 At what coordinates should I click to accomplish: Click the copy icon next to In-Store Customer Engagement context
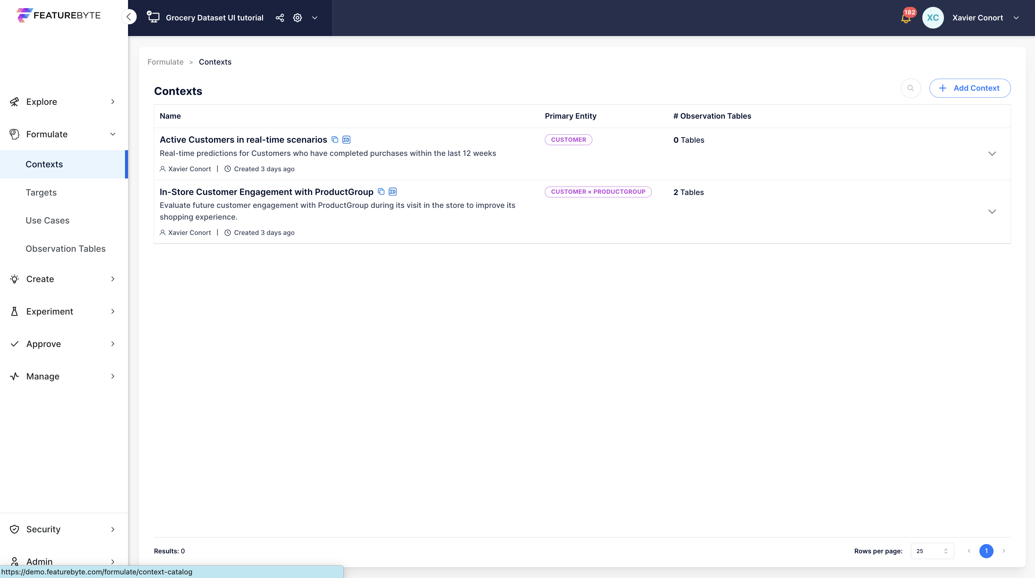381,191
